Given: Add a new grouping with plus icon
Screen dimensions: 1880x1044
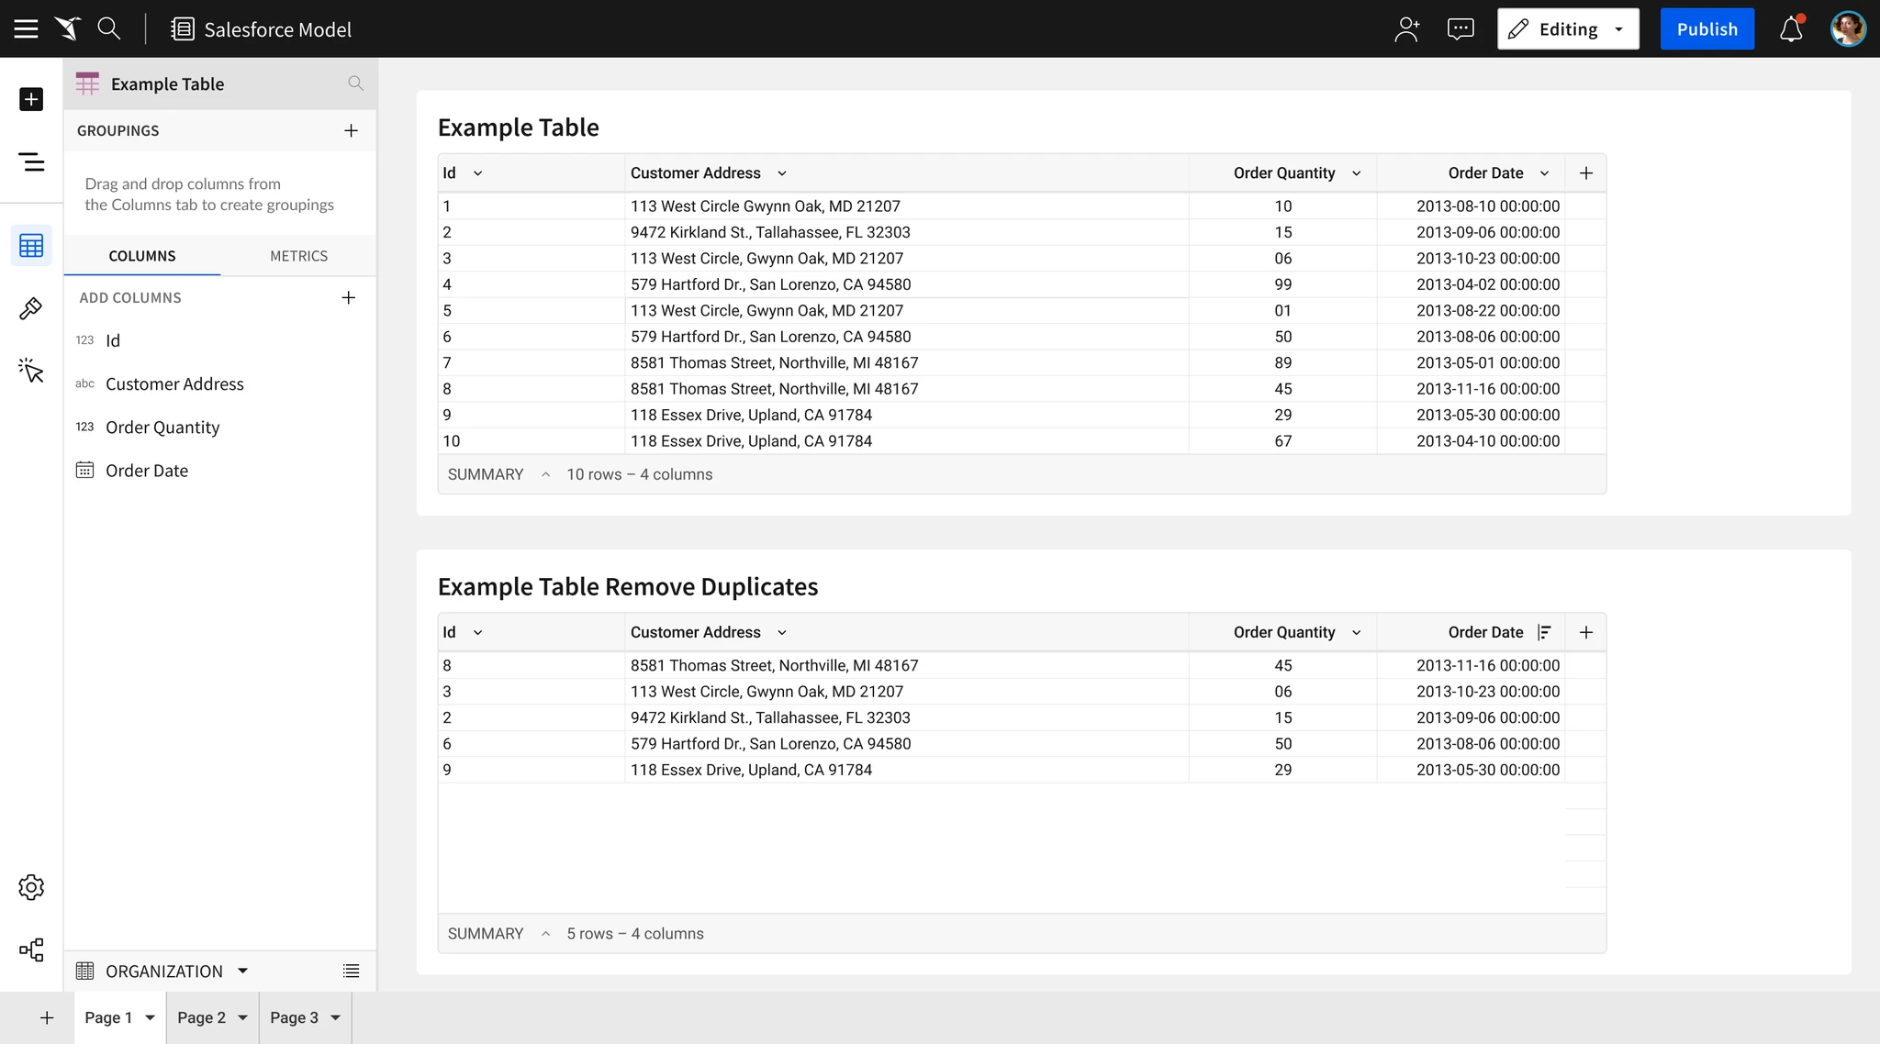Looking at the screenshot, I should 351,130.
